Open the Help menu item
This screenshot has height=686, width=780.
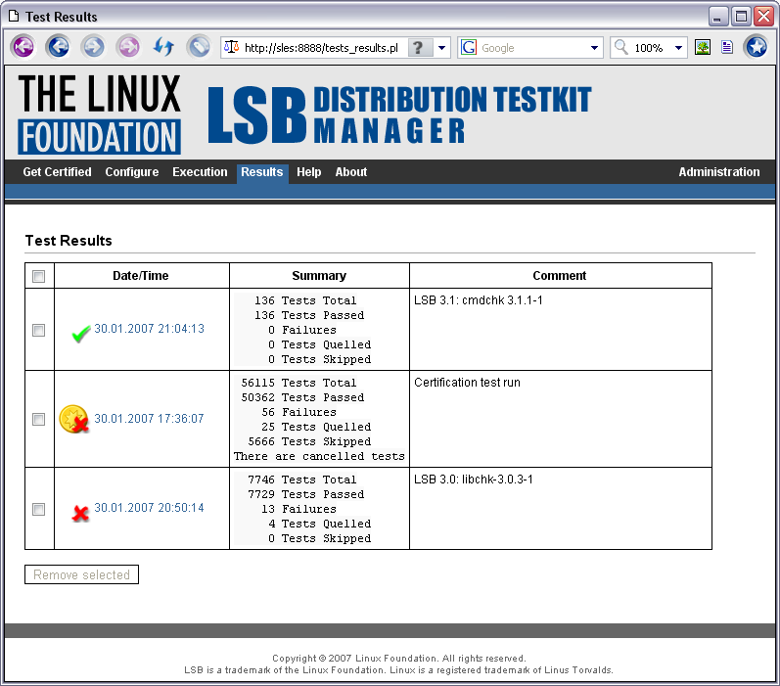point(309,172)
